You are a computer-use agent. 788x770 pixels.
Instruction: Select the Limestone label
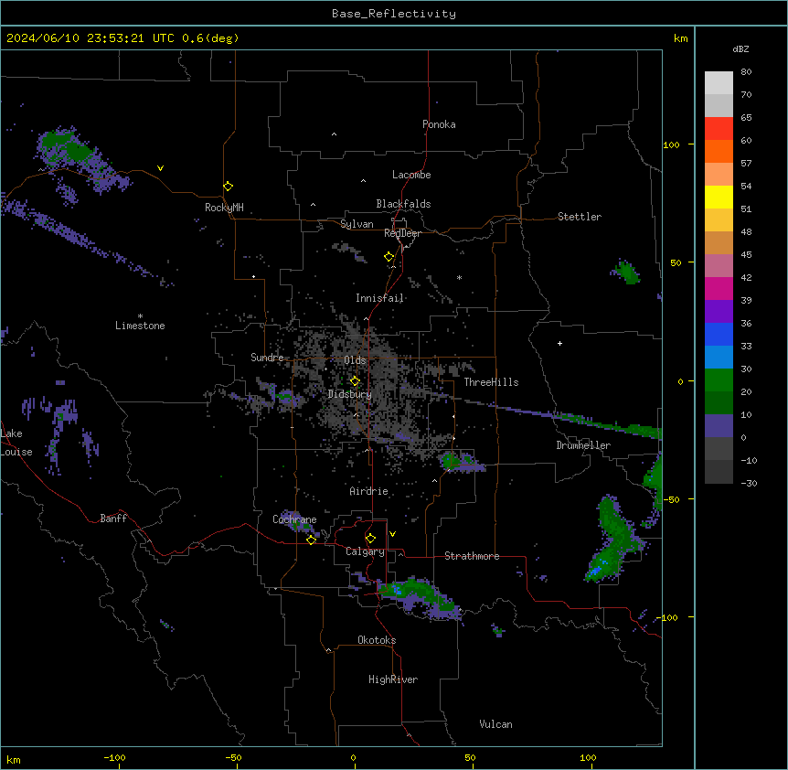[x=140, y=326]
